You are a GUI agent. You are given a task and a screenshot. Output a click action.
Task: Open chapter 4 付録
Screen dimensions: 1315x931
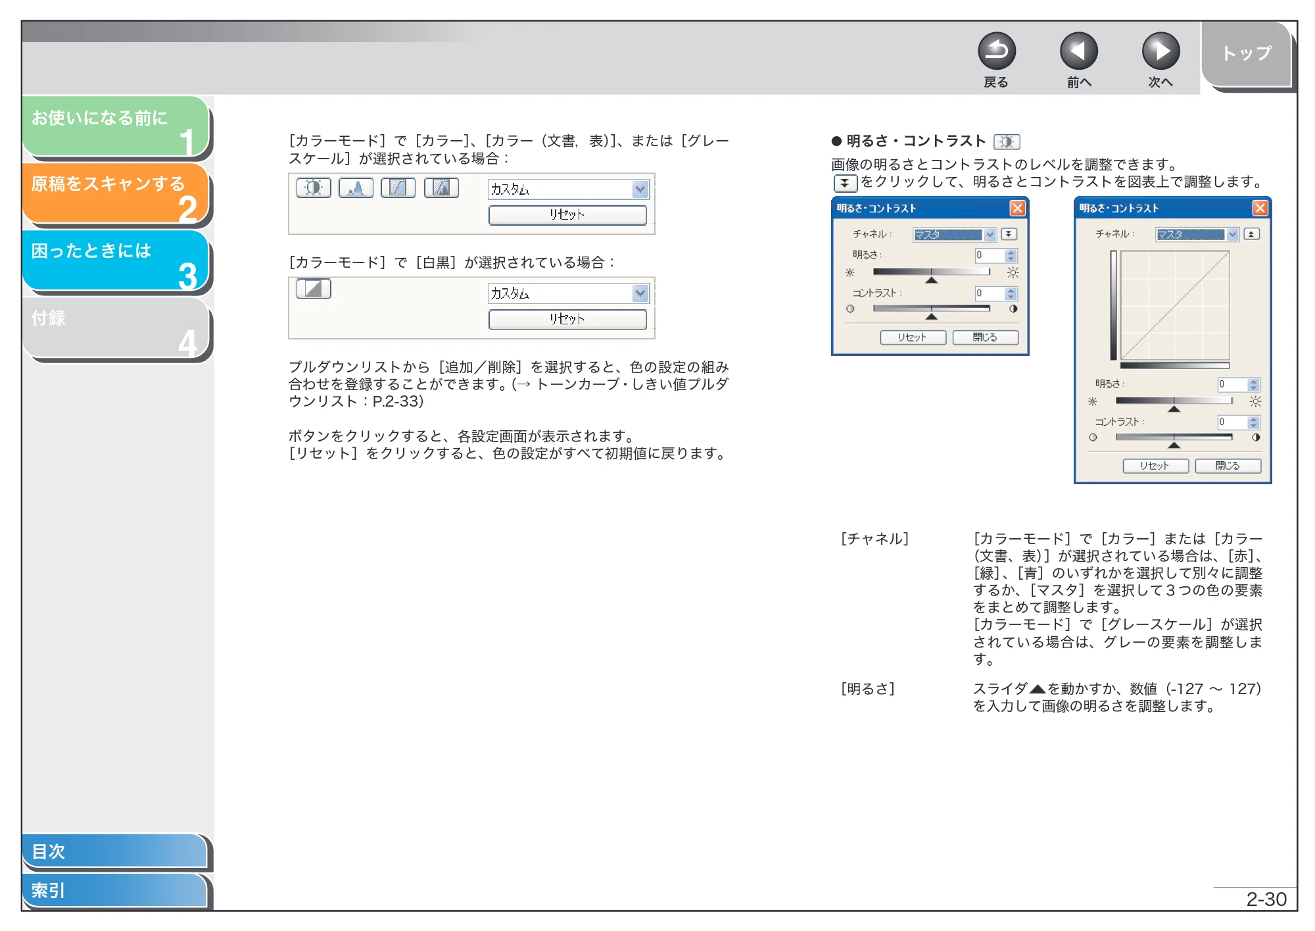click(116, 328)
